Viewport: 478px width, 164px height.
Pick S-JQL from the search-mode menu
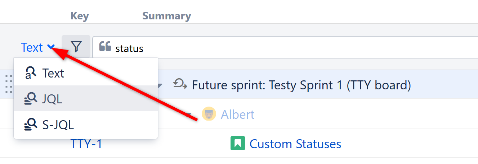click(58, 125)
